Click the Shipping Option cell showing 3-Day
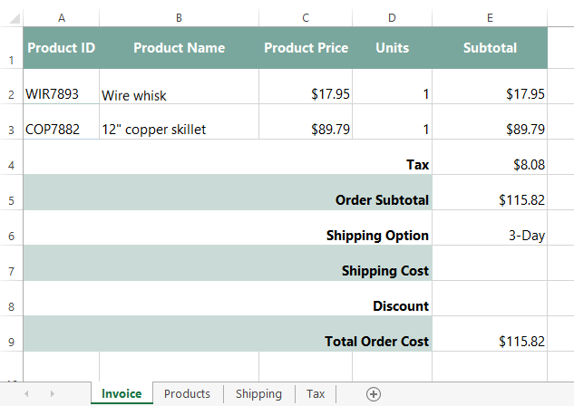The height and width of the screenshot is (406, 574). pos(490,236)
